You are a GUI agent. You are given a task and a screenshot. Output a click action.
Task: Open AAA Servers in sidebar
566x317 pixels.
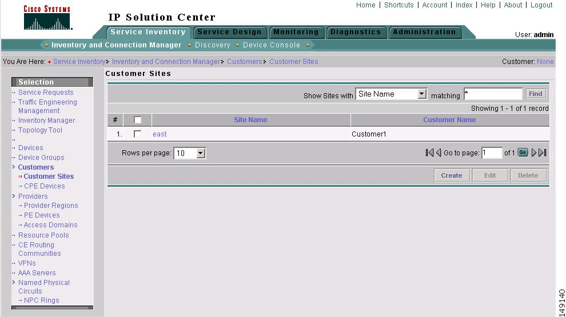click(37, 273)
